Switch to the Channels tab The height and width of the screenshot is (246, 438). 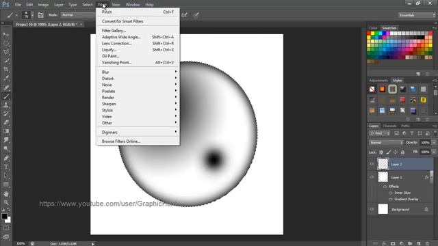[389, 126]
